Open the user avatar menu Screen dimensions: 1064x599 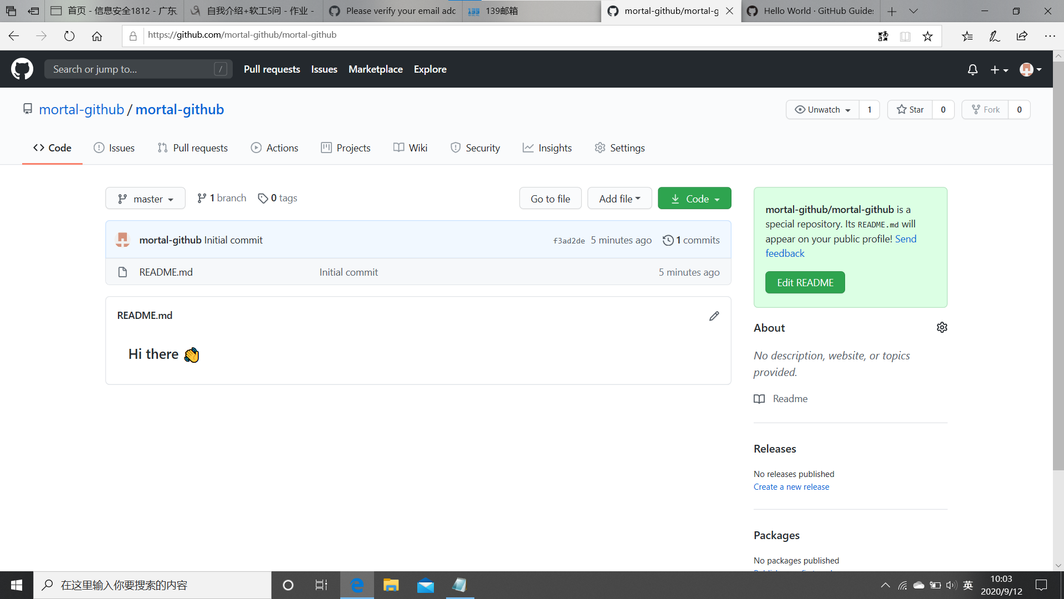coord(1031,69)
